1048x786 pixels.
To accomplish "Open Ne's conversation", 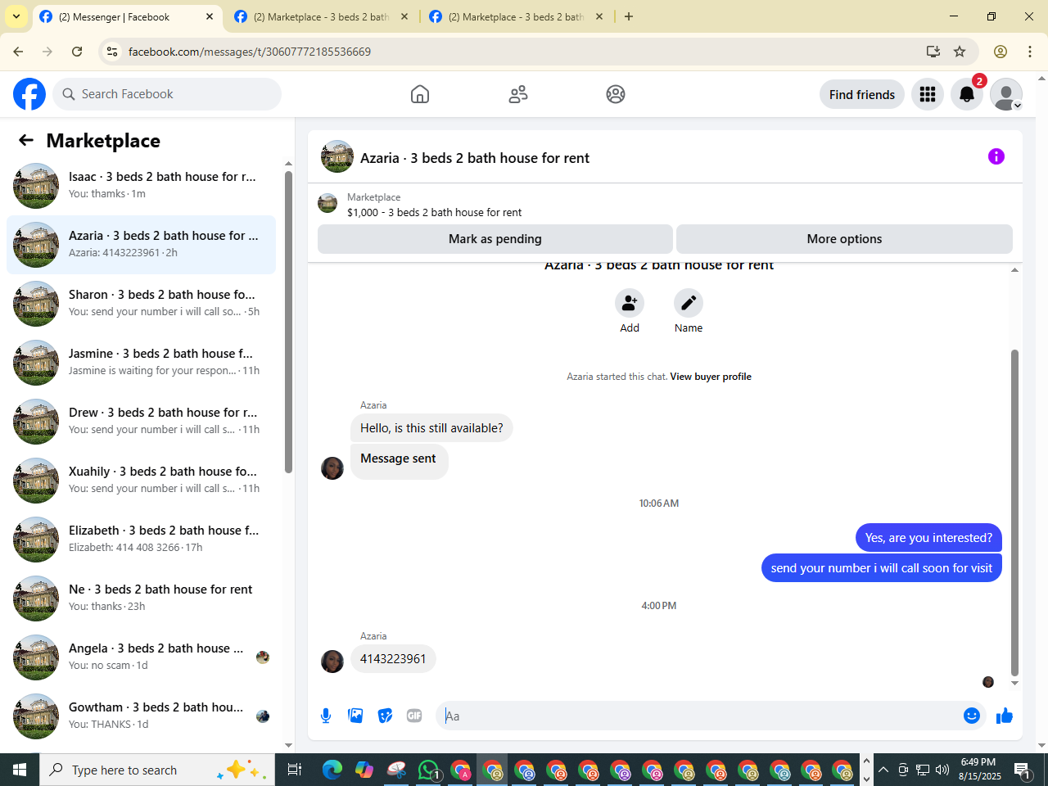I will pyautogui.click(x=141, y=599).
